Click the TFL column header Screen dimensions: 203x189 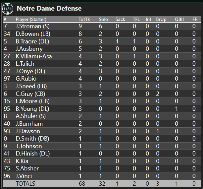(x=136, y=19)
